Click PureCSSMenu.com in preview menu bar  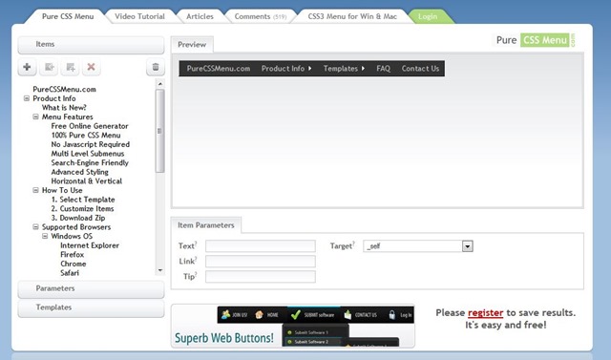click(219, 69)
